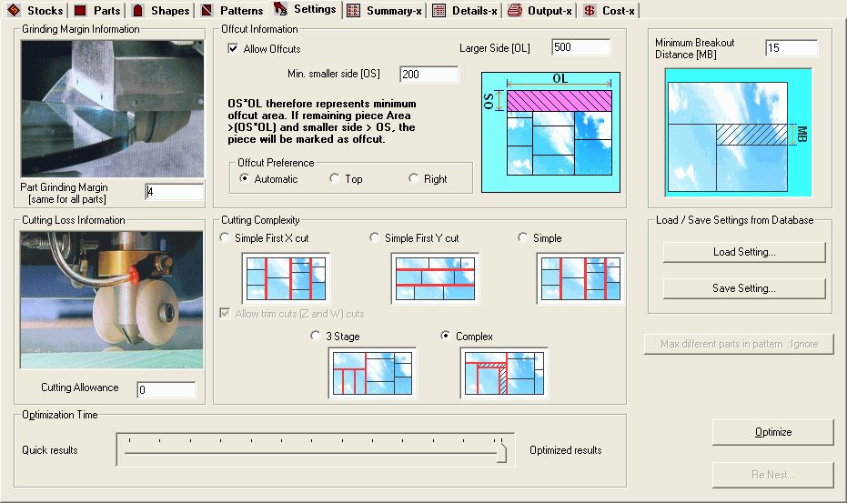Image resolution: width=847 pixels, height=503 pixels.
Task: Click the 3 Stage cutting diagram
Action: tap(371, 373)
